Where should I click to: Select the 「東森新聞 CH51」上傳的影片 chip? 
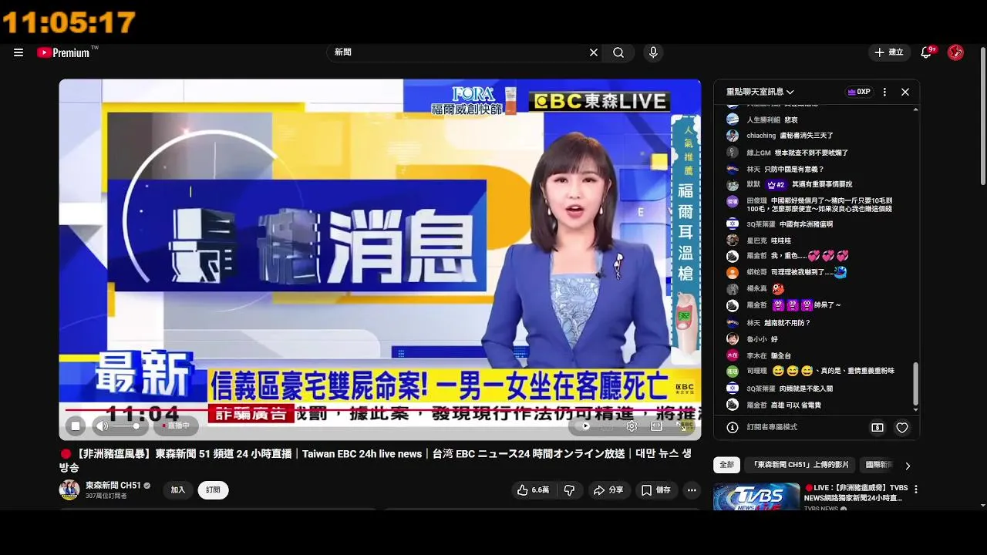click(800, 465)
